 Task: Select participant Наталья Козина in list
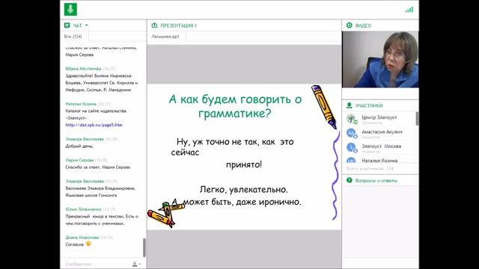(379, 161)
